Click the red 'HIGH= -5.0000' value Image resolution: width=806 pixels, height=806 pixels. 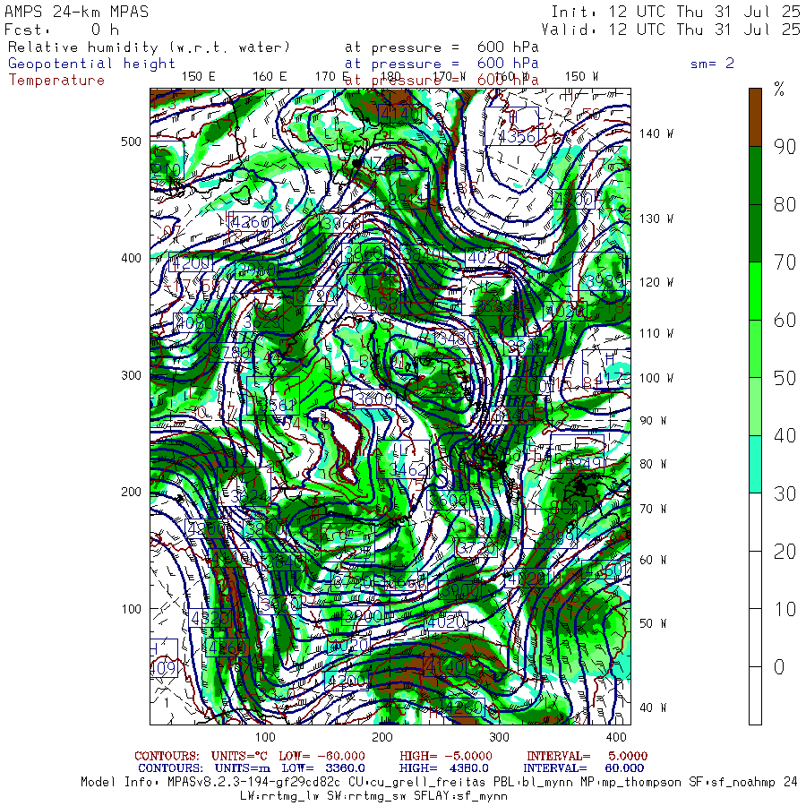[446, 756]
